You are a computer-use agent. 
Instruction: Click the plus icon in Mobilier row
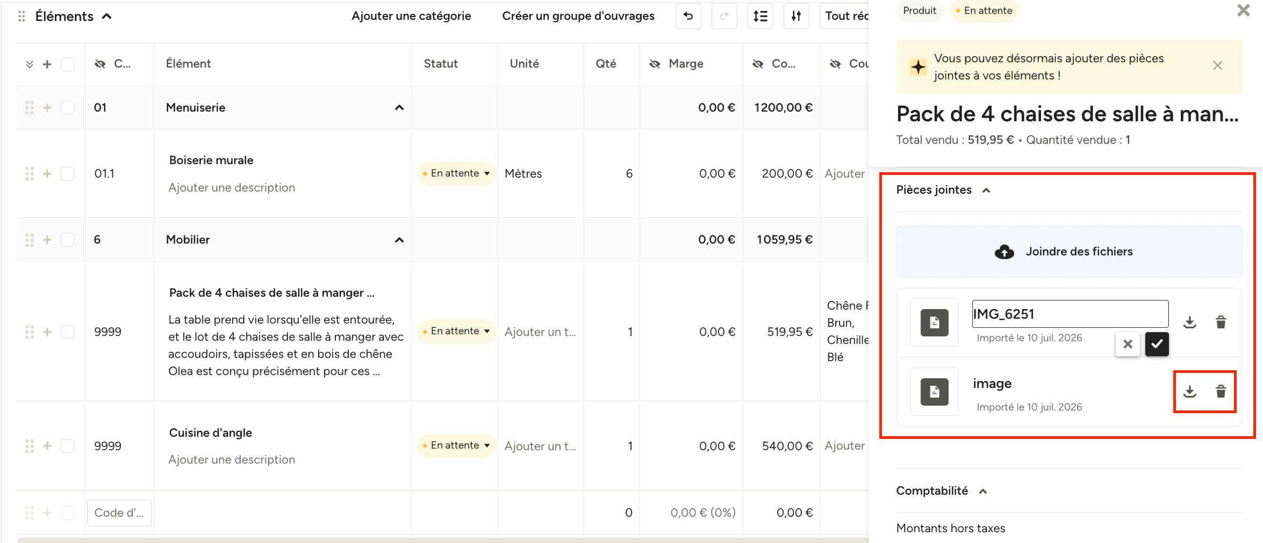47,240
